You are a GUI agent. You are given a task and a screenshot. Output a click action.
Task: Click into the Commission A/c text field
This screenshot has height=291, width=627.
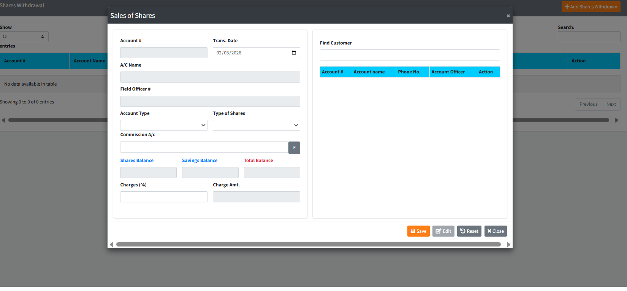click(204, 147)
